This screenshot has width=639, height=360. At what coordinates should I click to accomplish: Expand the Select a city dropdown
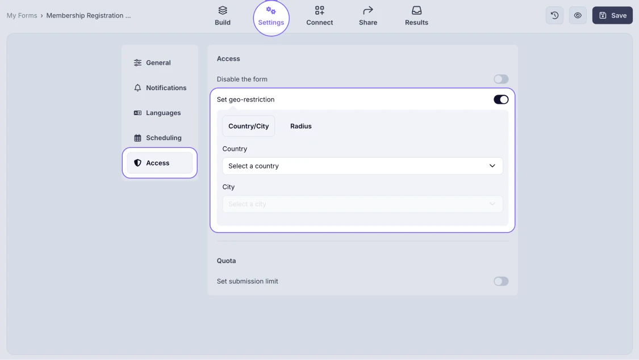(x=362, y=204)
